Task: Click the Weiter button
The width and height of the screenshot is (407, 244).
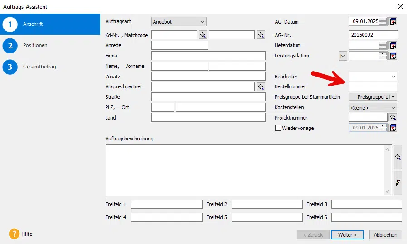Action: 347,235
